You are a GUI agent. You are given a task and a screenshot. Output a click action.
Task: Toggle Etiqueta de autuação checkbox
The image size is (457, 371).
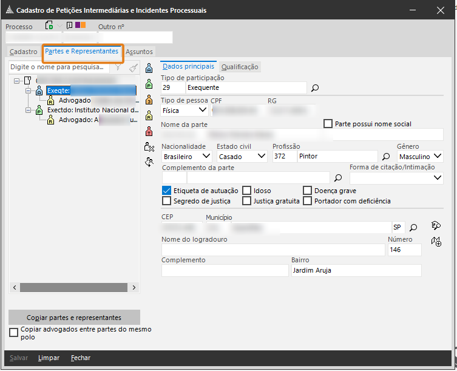[166, 191]
